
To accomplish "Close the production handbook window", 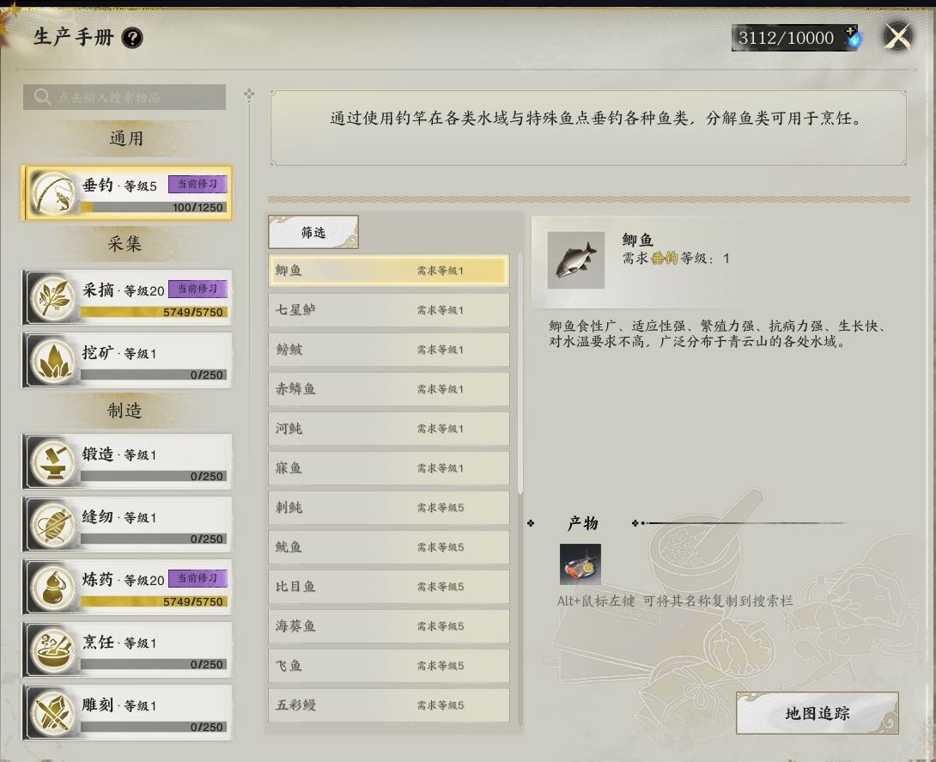I will [897, 37].
